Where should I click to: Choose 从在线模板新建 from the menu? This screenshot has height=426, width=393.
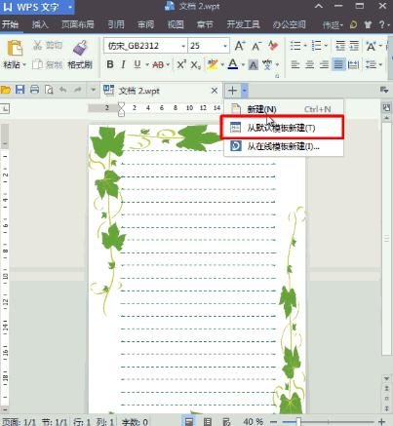click(x=284, y=146)
